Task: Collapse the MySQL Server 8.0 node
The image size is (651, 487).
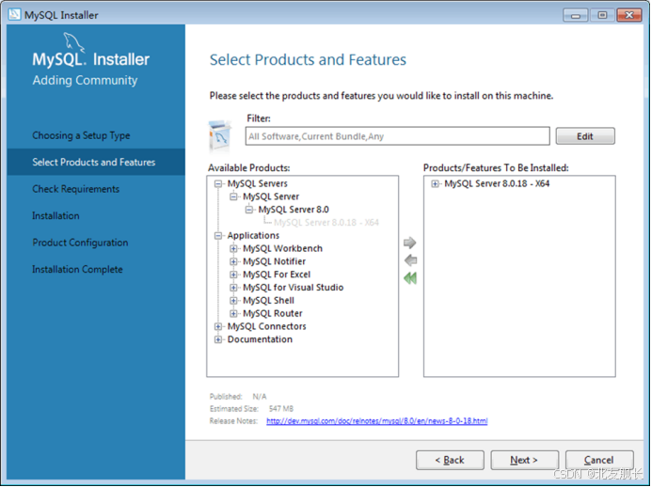Action: 248,210
